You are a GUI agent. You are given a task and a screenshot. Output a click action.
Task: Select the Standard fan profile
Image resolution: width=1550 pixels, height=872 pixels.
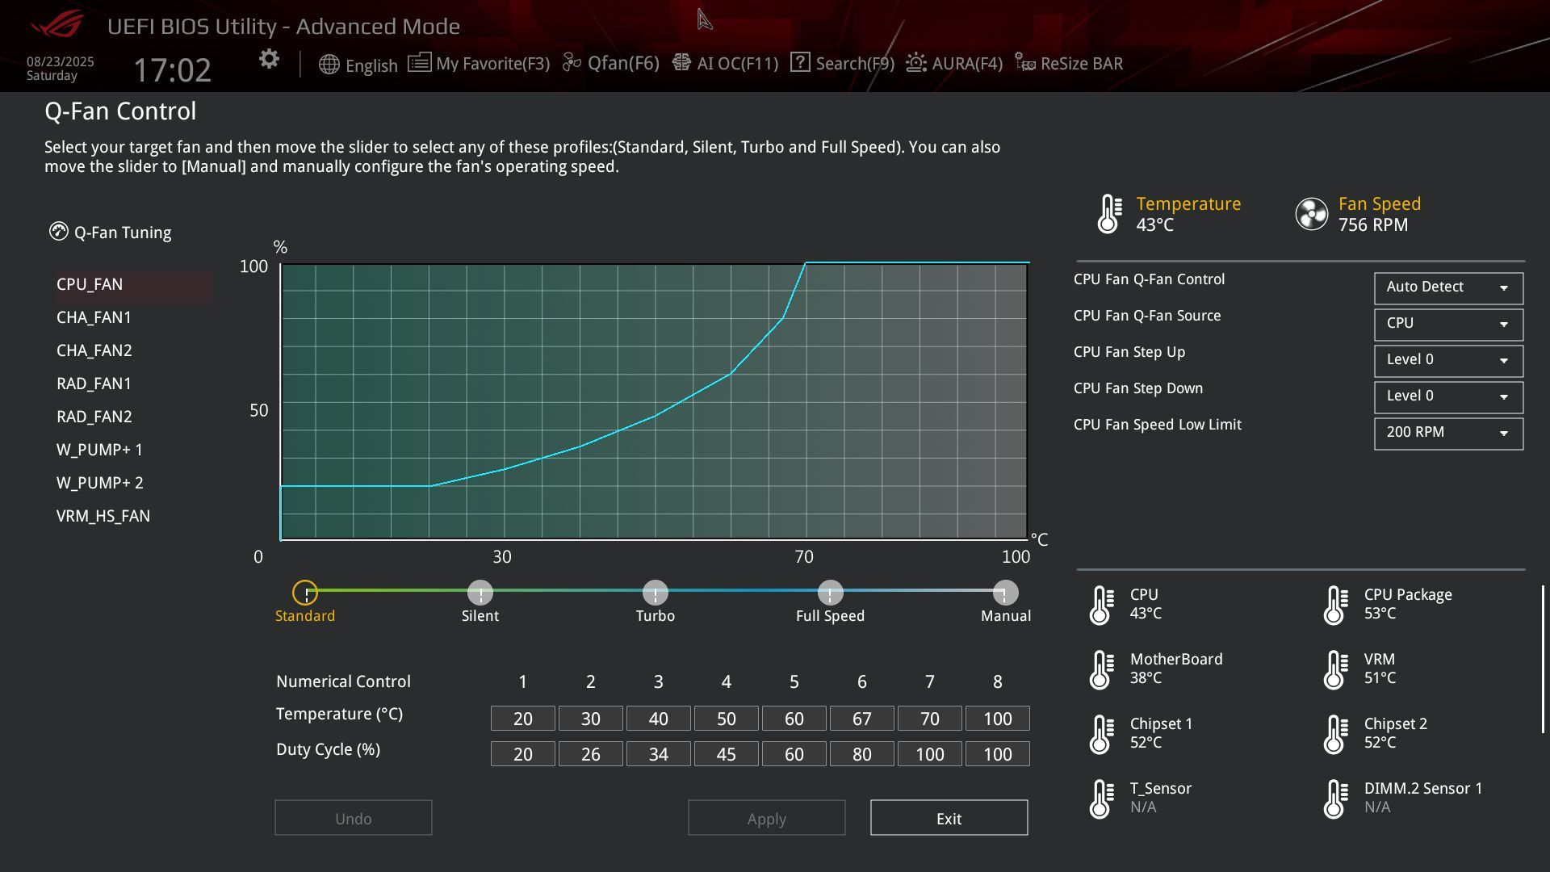coord(305,593)
